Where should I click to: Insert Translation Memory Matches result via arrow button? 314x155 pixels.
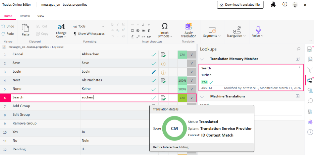298,59
